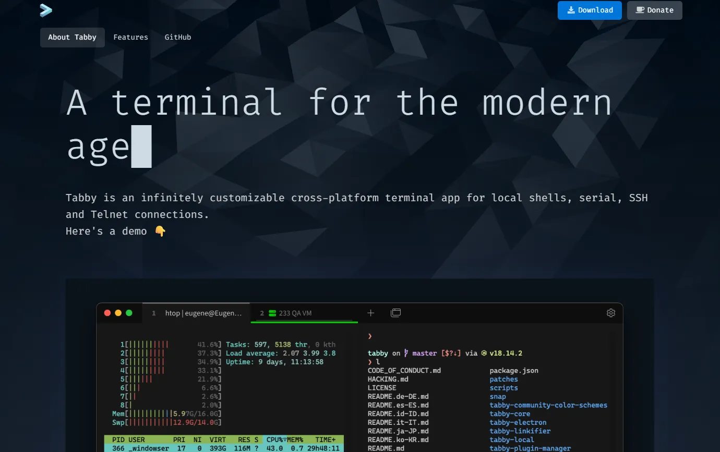Image resolution: width=720 pixels, height=452 pixels.
Task: Click the red close dot in demo window
Action: [x=107, y=313]
